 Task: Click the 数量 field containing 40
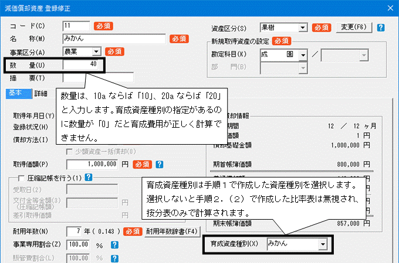point(80,64)
